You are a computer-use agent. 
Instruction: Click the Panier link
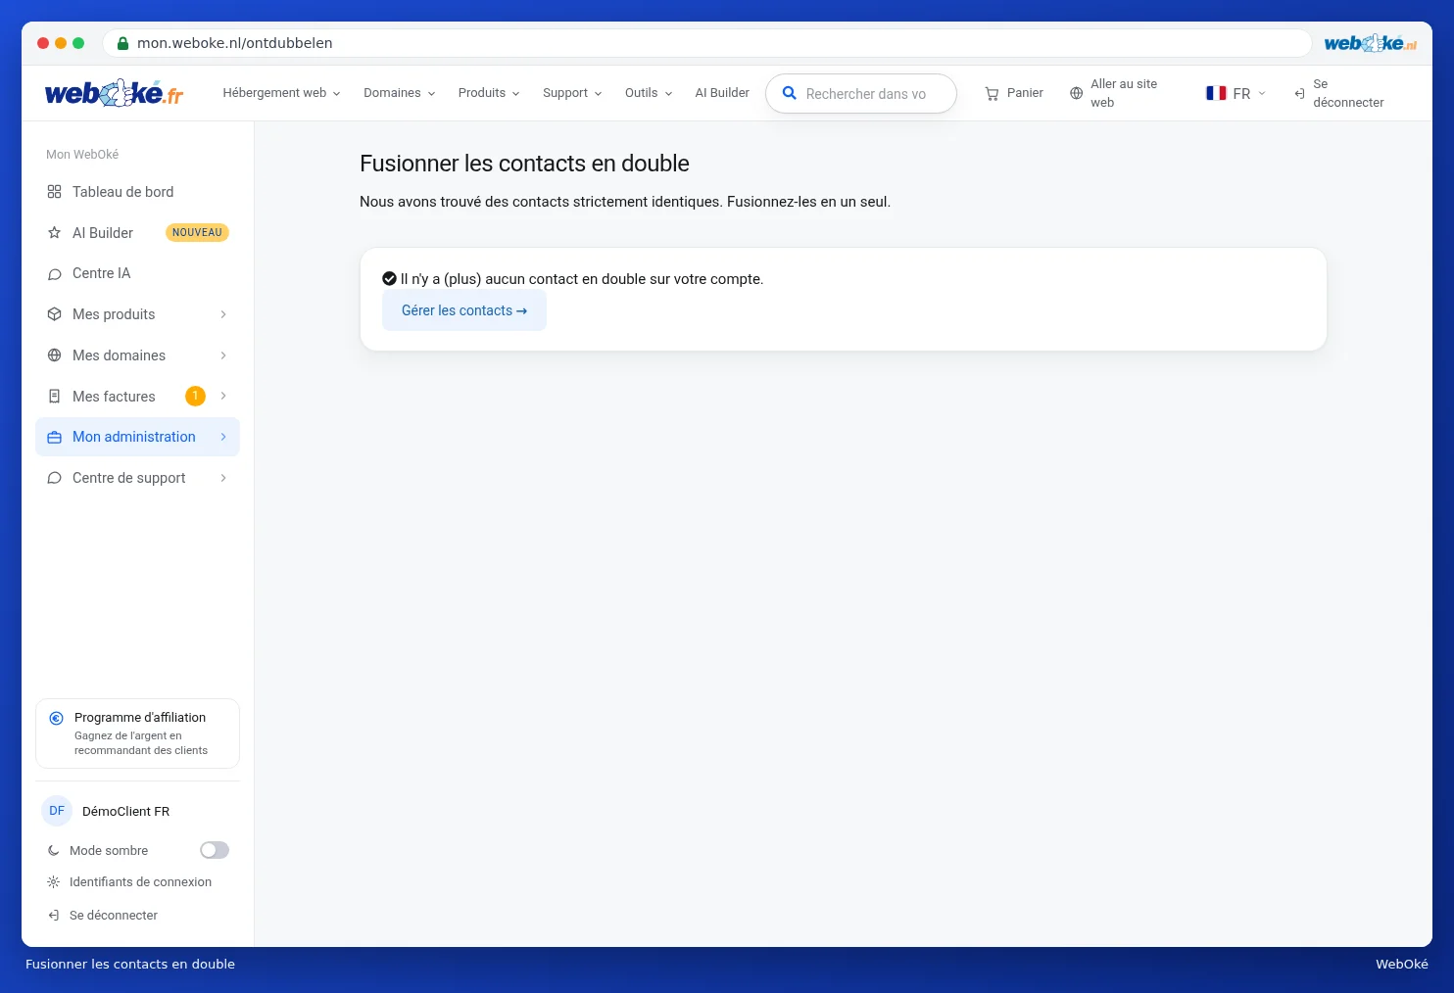[x=1014, y=93]
